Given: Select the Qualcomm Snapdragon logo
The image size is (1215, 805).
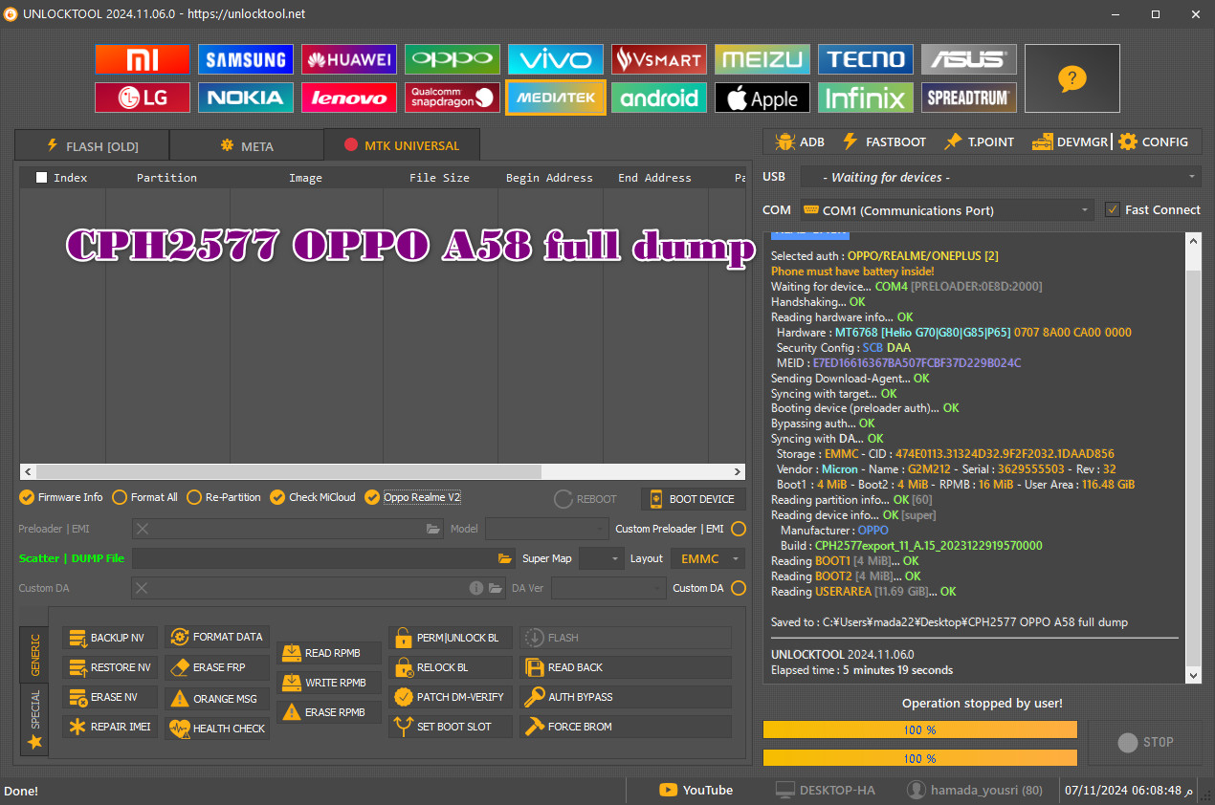Looking at the screenshot, I should 452,98.
